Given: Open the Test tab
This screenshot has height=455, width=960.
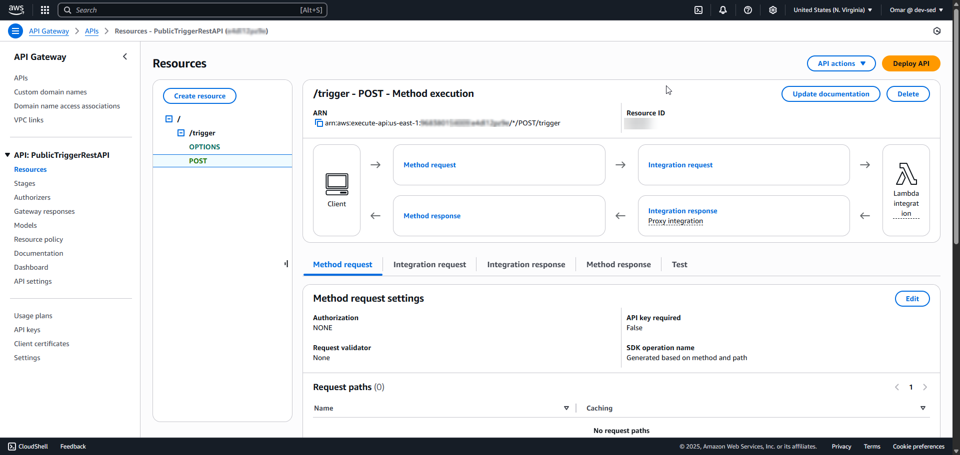Looking at the screenshot, I should pos(679,265).
